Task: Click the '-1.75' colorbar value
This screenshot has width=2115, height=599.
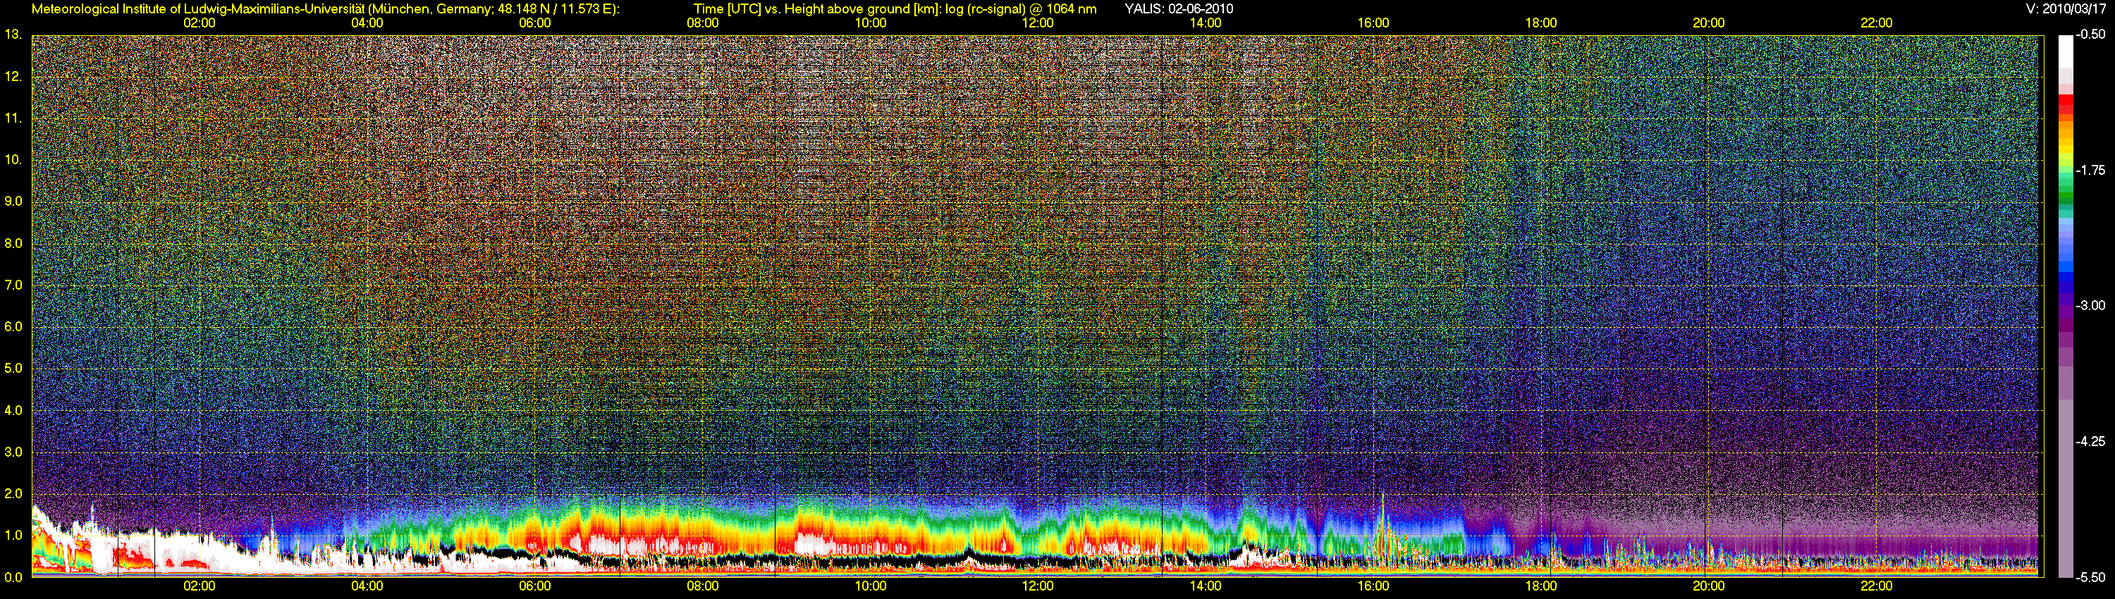Action: click(2090, 170)
